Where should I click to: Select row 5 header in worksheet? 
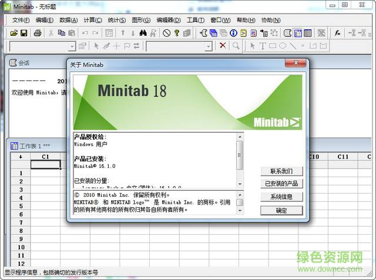click(21, 206)
